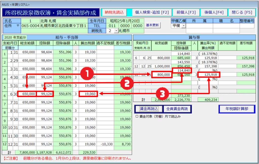Click the 氏名 field showing 北海 札幌
Image resolution: width=259 pixels, height=164 pixels.
click(63, 21)
